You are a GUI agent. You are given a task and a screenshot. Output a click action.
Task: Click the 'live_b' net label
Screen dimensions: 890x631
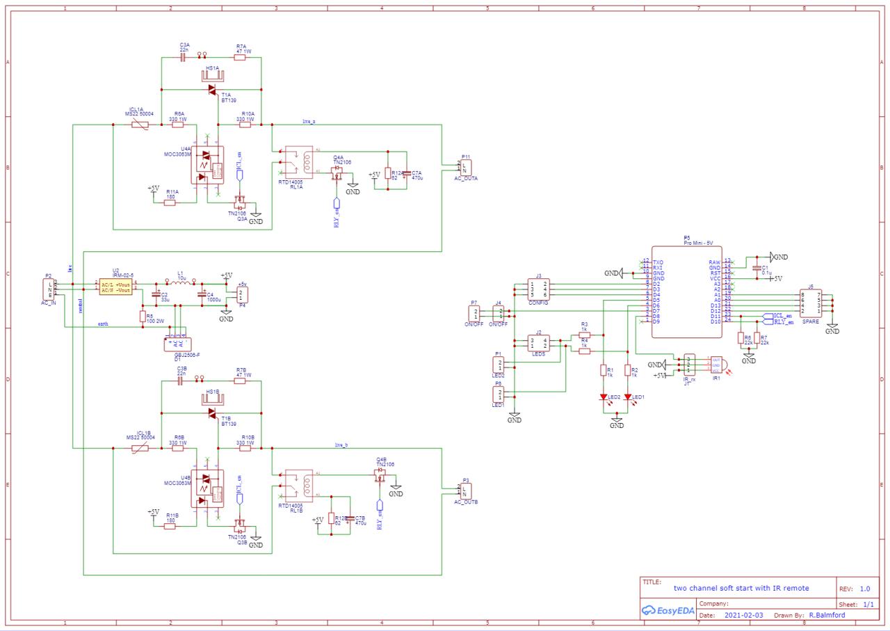(341, 445)
